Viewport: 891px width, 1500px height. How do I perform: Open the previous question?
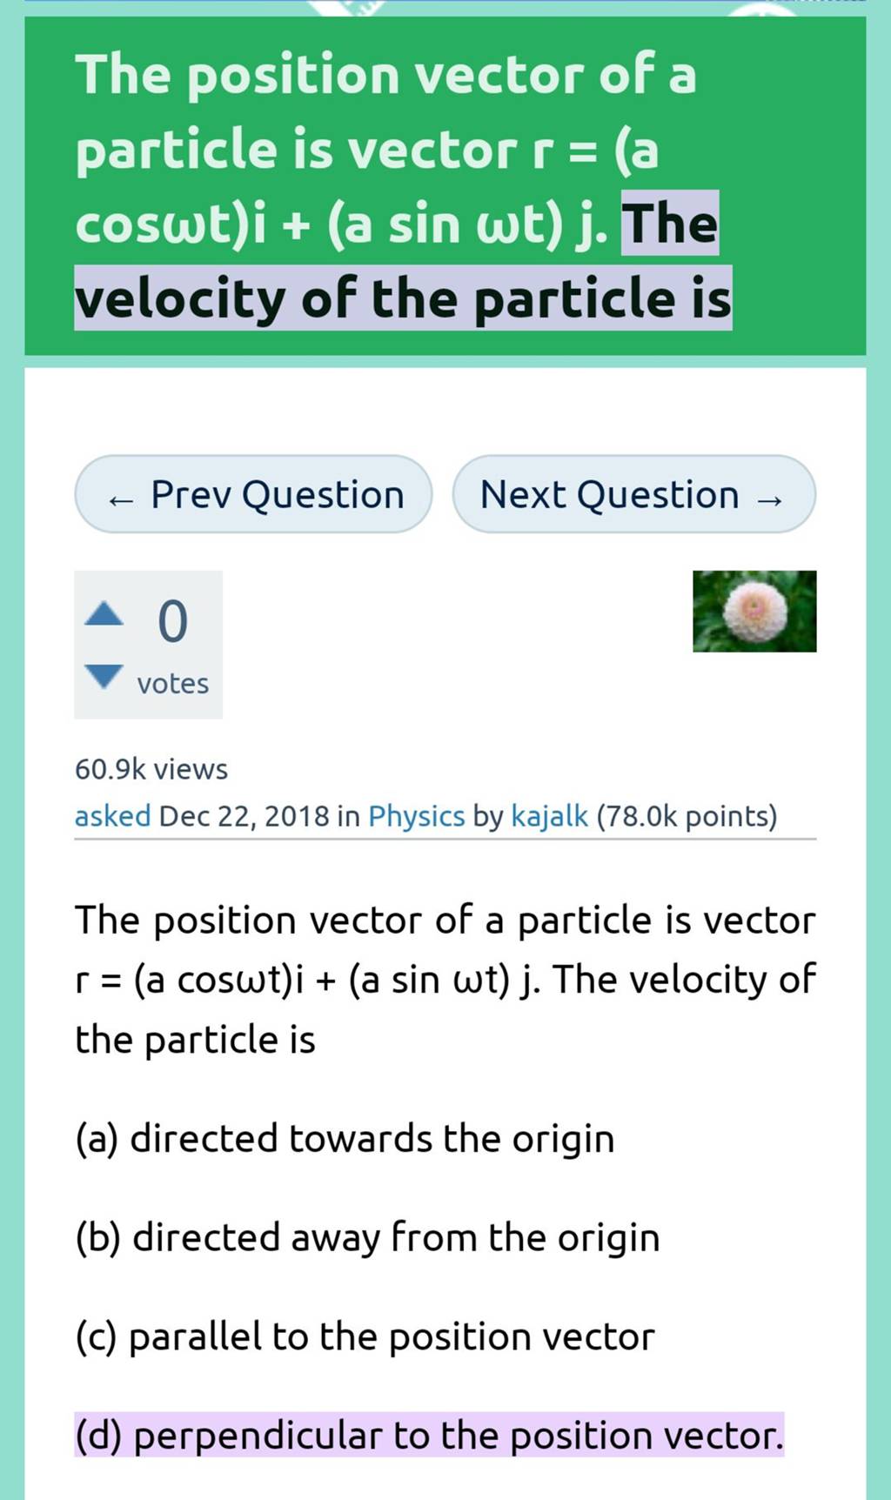point(254,494)
